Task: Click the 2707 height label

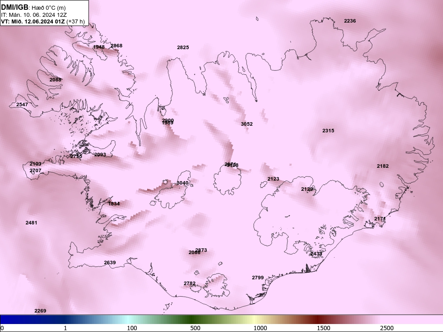Action: [x=35, y=170]
